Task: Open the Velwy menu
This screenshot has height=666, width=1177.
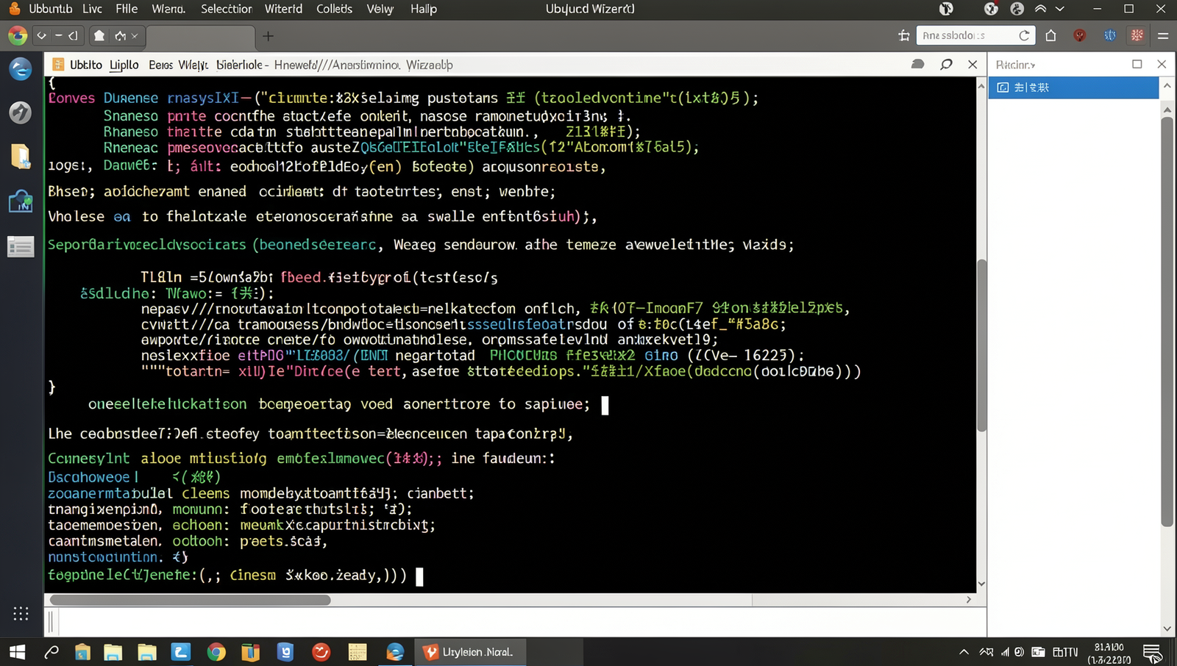Action: pyautogui.click(x=380, y=9)
